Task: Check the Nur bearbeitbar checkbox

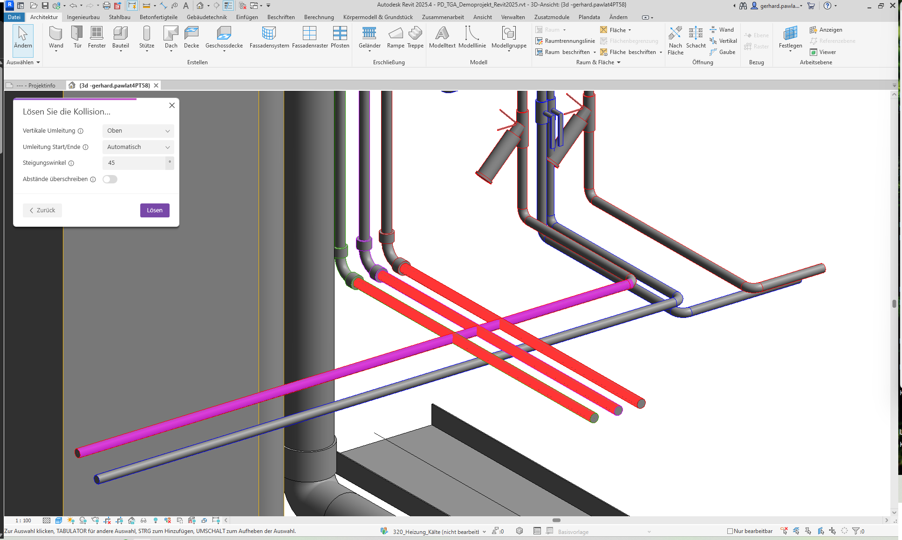Action: tap(730, 531)
